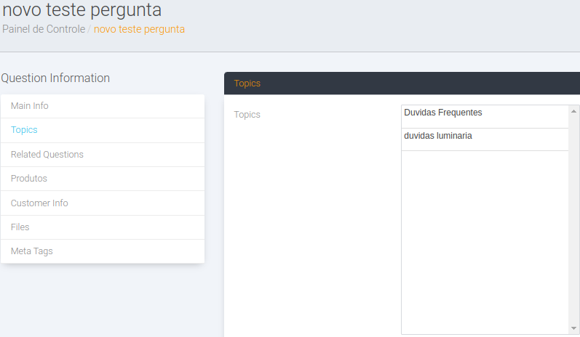The height and width of the screenshot is (337, 580).
Task: Click the Question Information heading
Action: pyautogui.click(x=55, y=78)
